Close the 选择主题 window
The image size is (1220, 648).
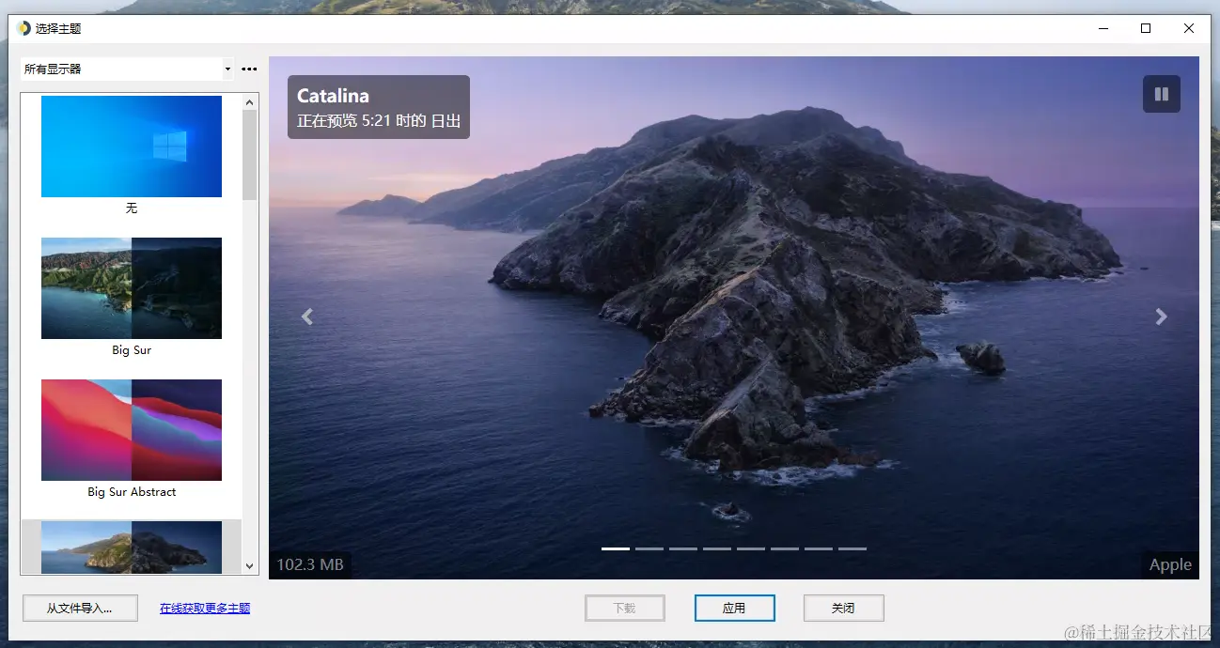coord(1189,28)
